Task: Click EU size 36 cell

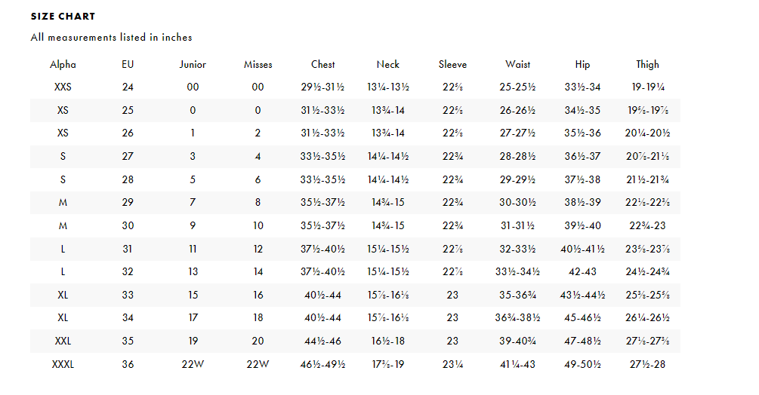Action: [128, 365]
